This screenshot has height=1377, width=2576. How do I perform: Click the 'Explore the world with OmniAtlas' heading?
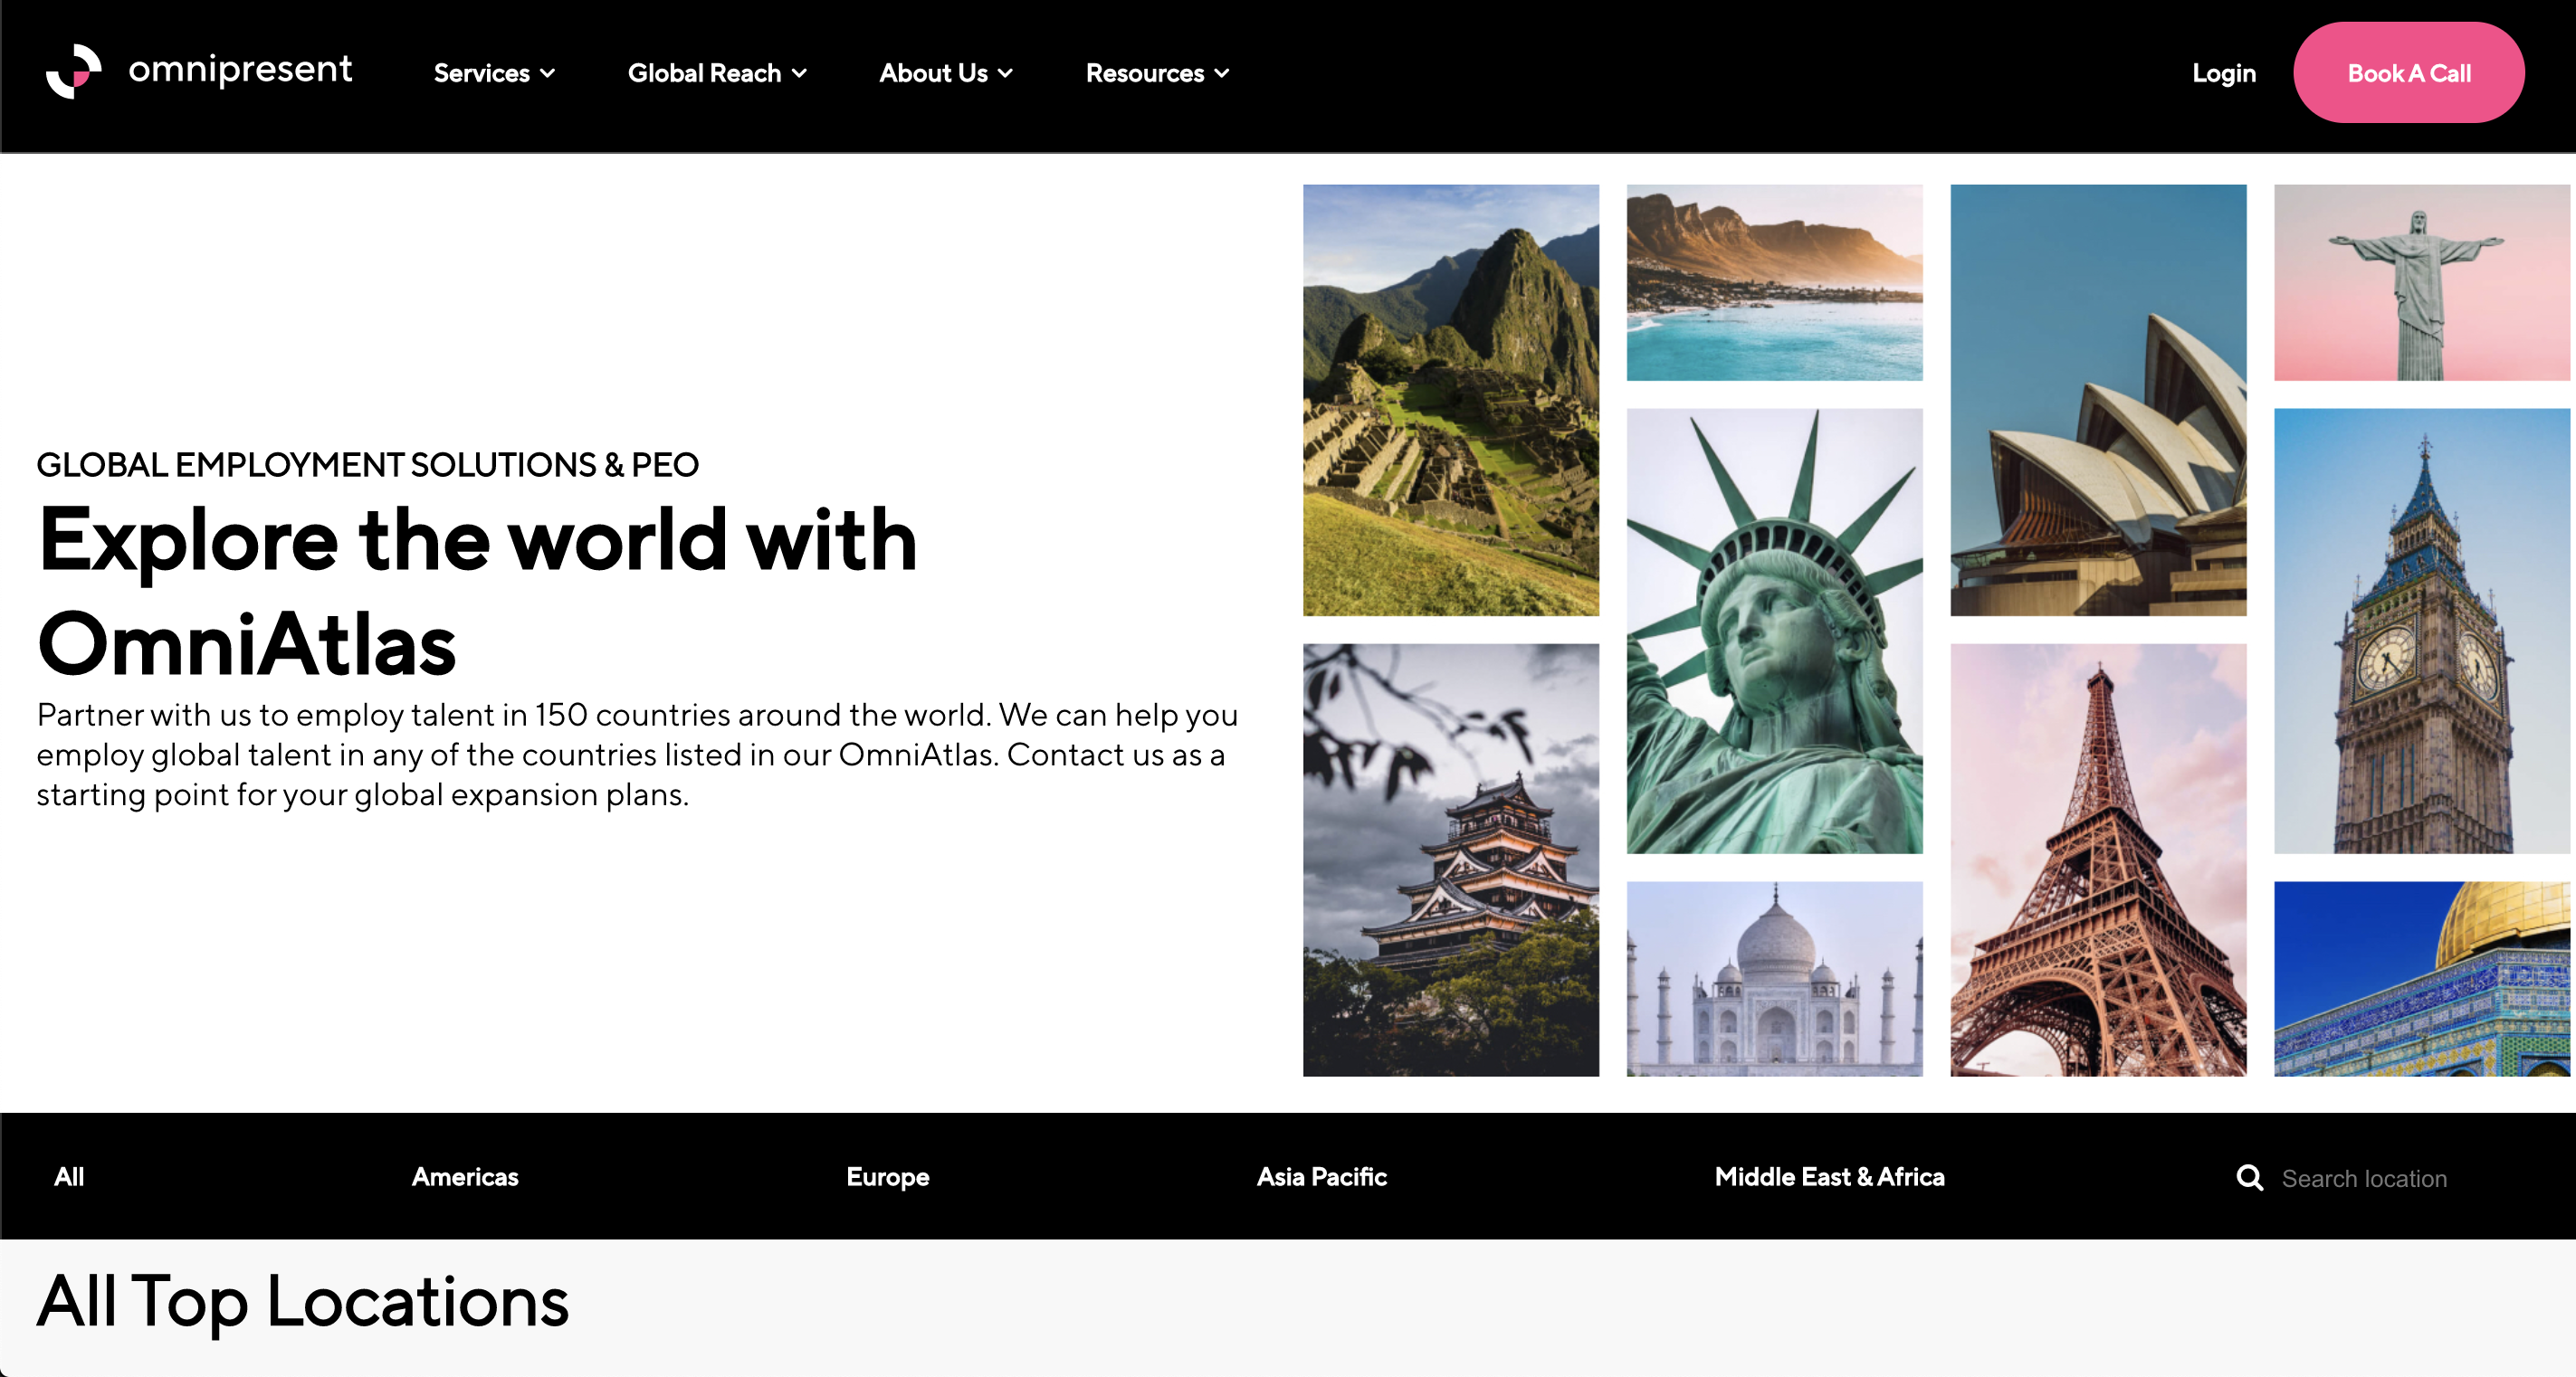478,592
